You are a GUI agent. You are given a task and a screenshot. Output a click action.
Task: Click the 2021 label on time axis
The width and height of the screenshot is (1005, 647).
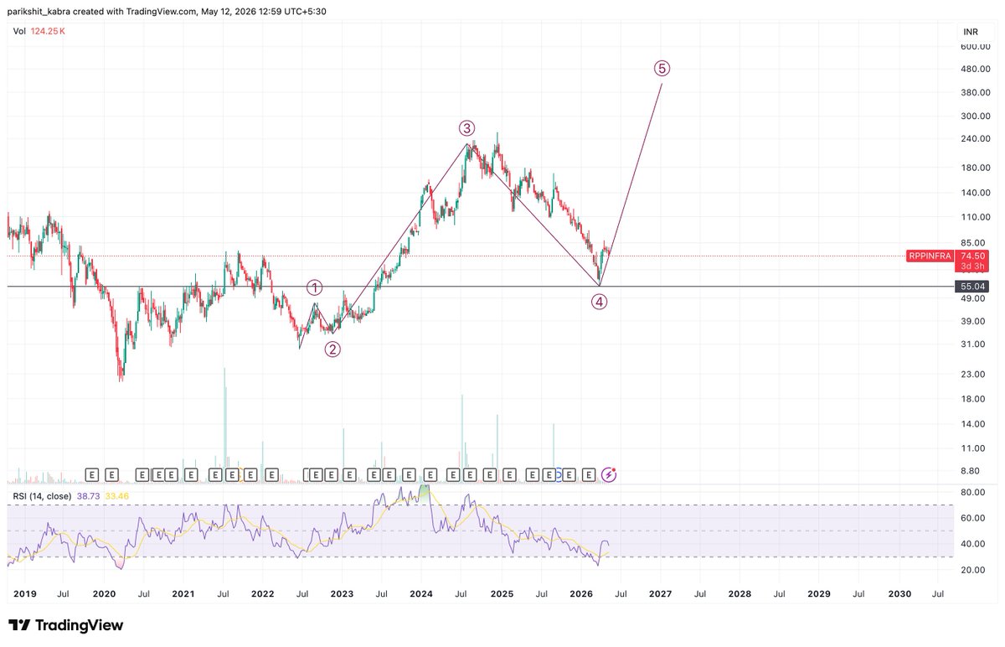[183, 593]
